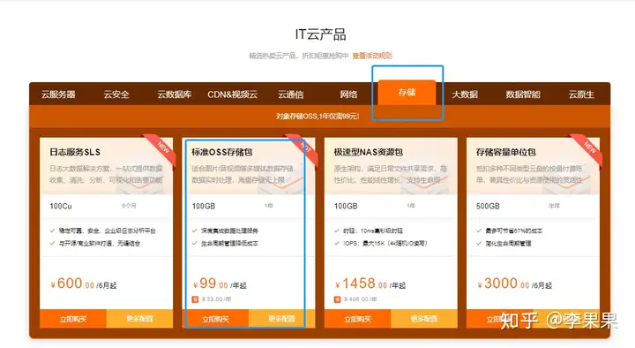The height and width of the screenshot is (348, 635).
Task: Click the 100Cu specification value
Action: 61,206
